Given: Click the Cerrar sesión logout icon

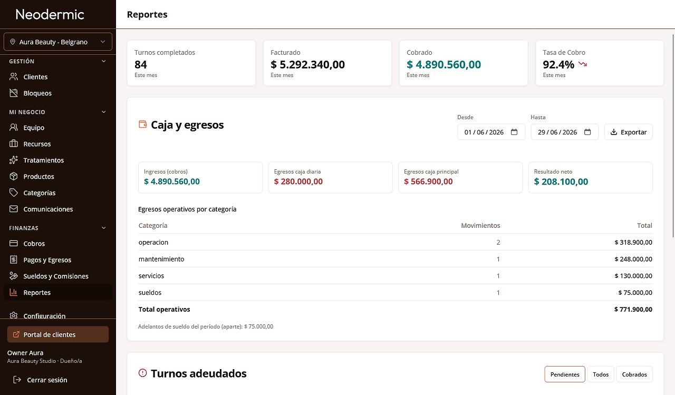Looking at the screenshot, I should (17, 380).
